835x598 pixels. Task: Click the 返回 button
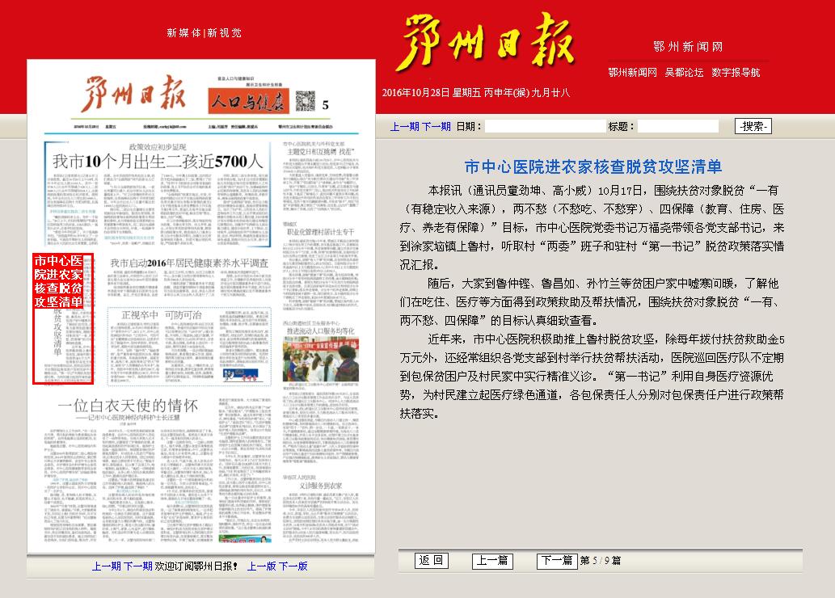click(432, 560)
